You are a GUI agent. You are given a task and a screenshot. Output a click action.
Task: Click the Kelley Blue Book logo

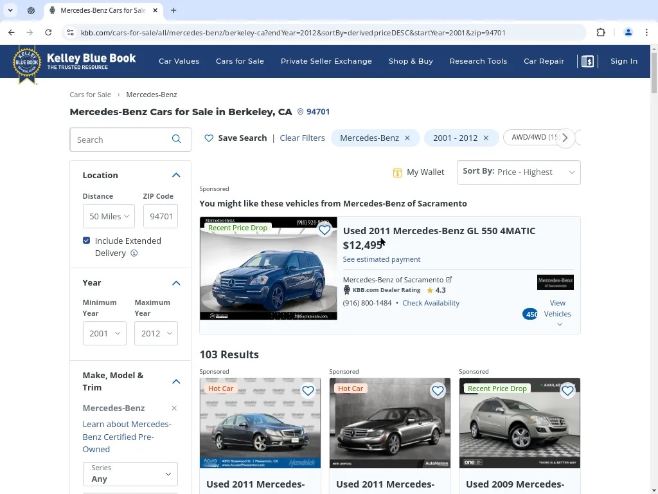tap(74, 62)
